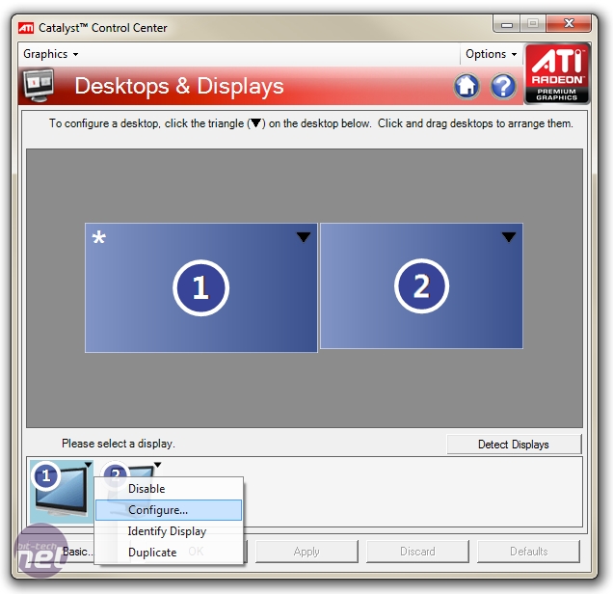Open Help with the question mark icon
Image resolution: width=613 pixels, height=594 pixels.
pyautogui.click(x=503, y=86)
